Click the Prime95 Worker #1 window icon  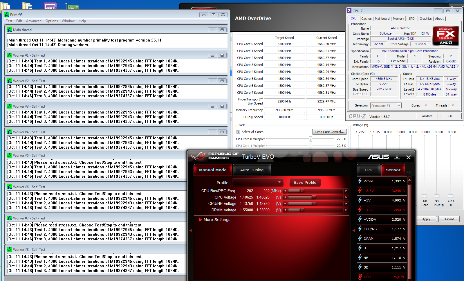click(10, 55)
